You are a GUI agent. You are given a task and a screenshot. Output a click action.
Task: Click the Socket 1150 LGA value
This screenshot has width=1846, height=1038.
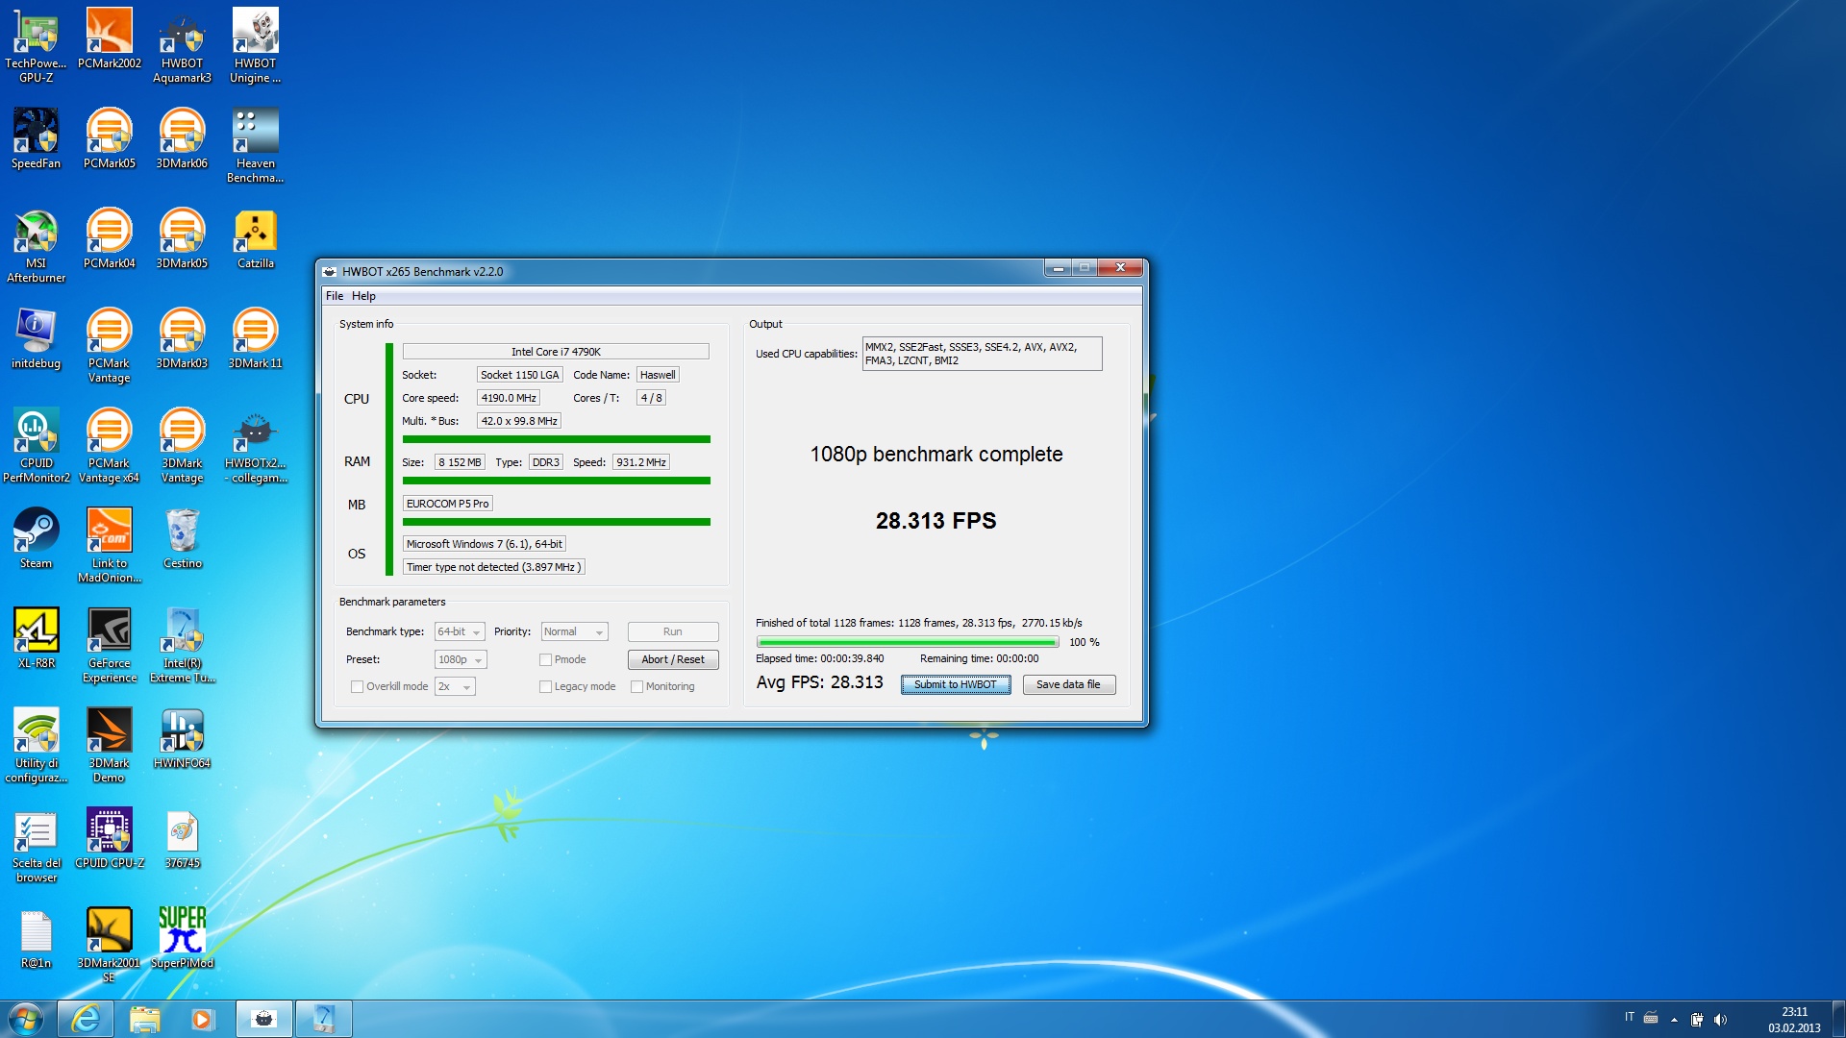coord(519,375)
